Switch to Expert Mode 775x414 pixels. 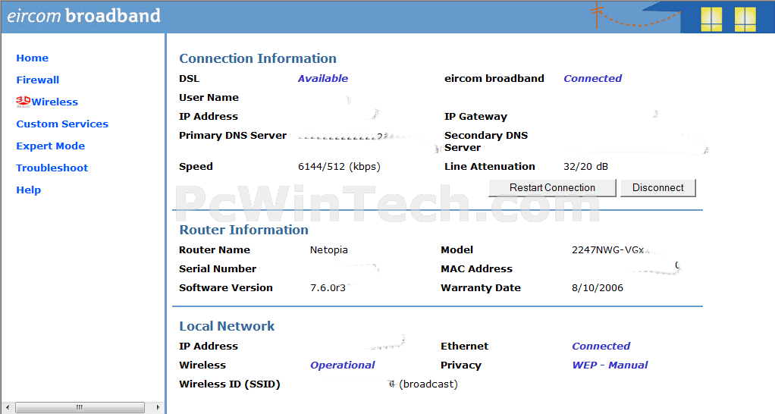(x=50, y=146)
